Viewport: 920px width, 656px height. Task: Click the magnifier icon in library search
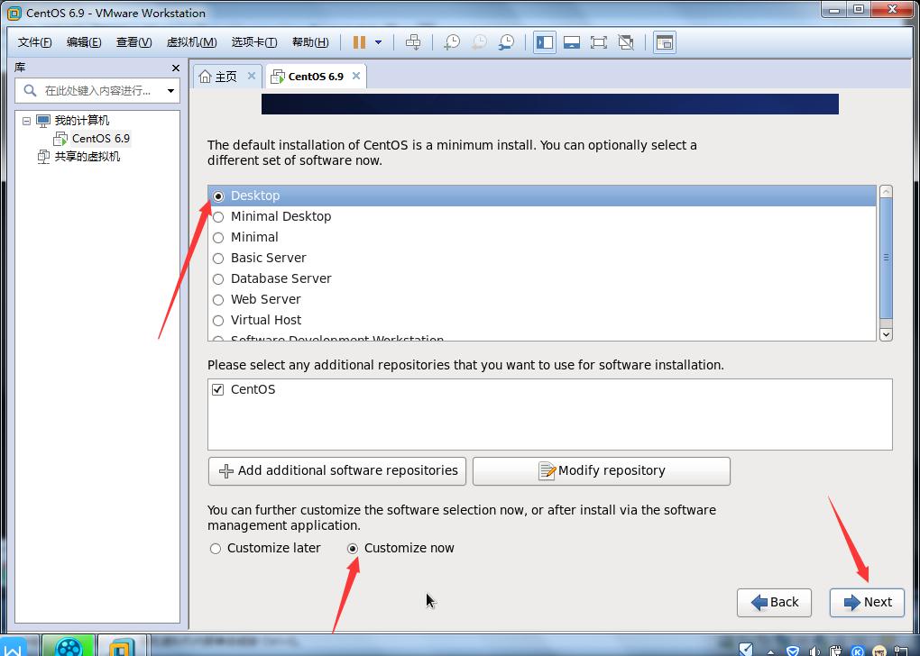(30, 90)
